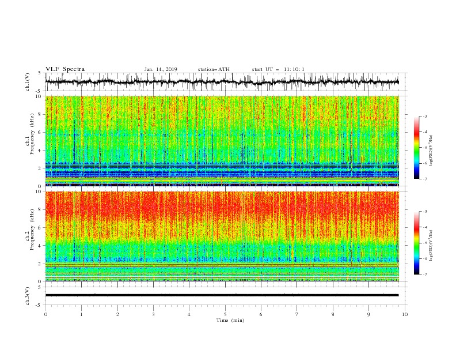Click the time axis tick label 4
456x353 pixels.
tap(189, 314)
